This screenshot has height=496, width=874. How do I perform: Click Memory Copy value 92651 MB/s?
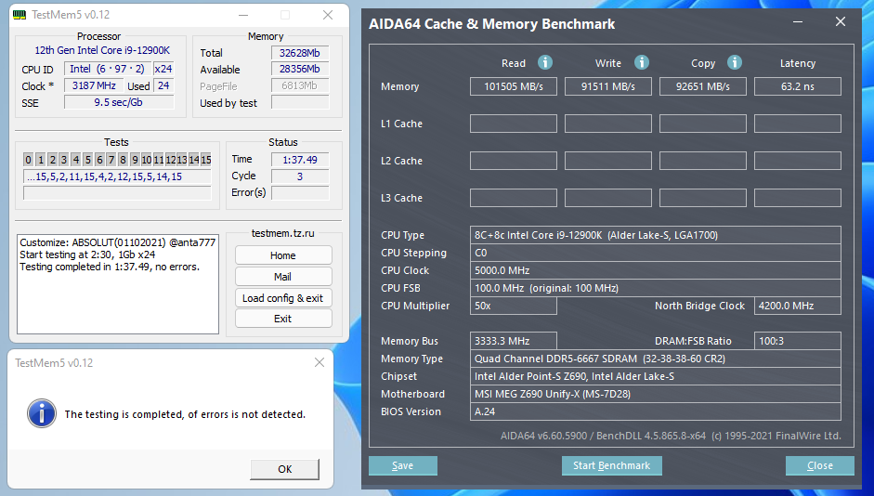click(x=703, y=86)
